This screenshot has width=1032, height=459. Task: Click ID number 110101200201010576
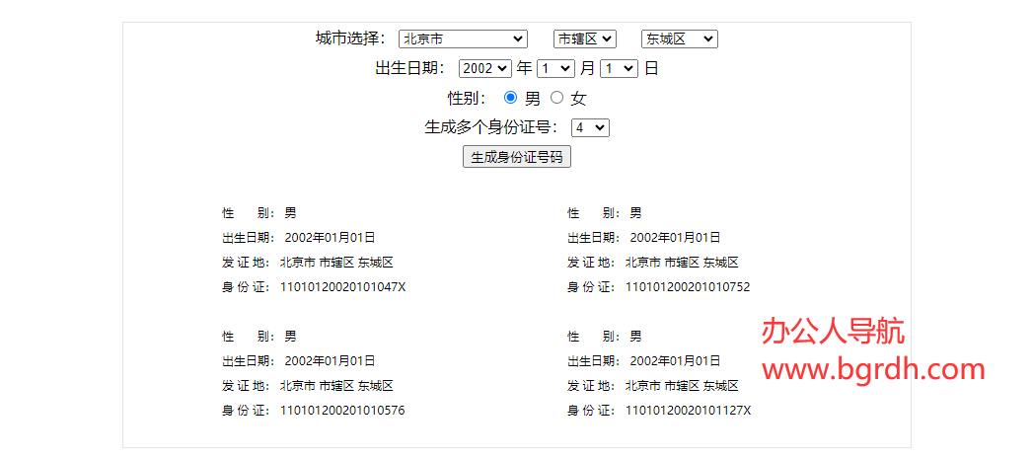point(342,411)
